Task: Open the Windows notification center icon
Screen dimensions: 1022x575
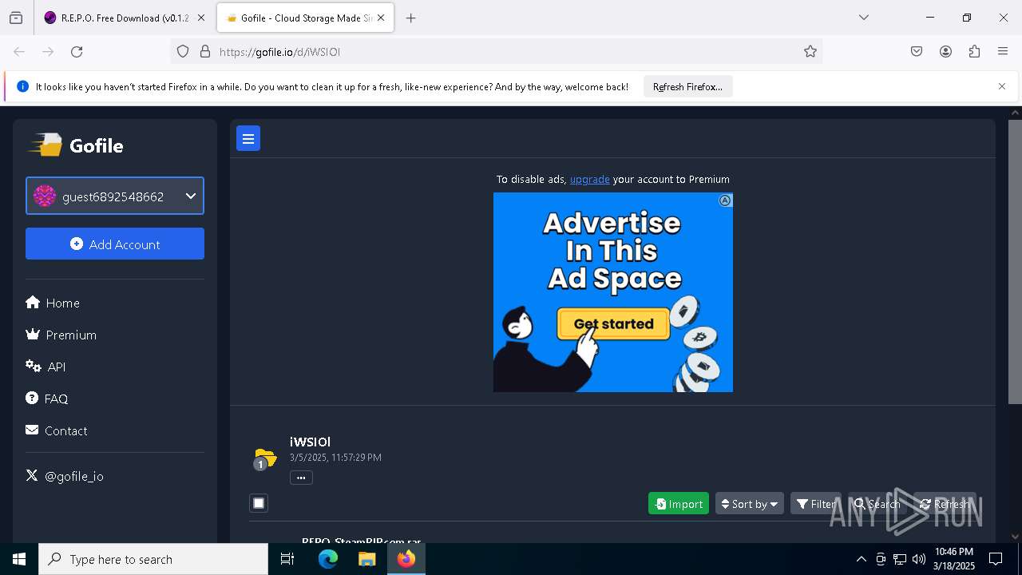Action: pyautogui.click(x=996, y=559)
